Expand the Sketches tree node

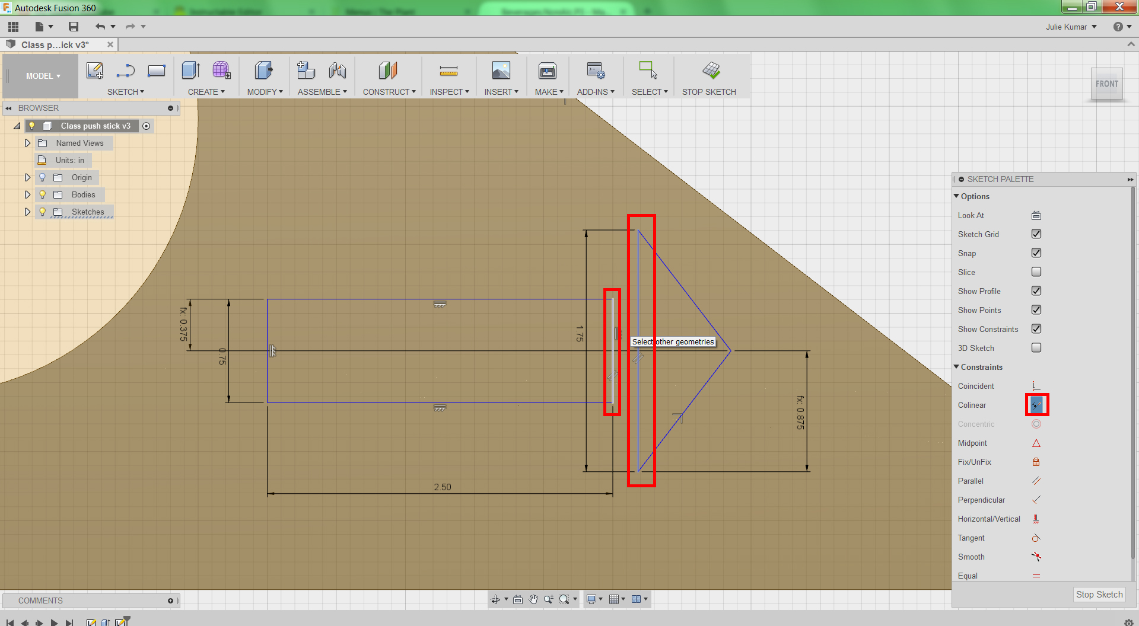27,212
